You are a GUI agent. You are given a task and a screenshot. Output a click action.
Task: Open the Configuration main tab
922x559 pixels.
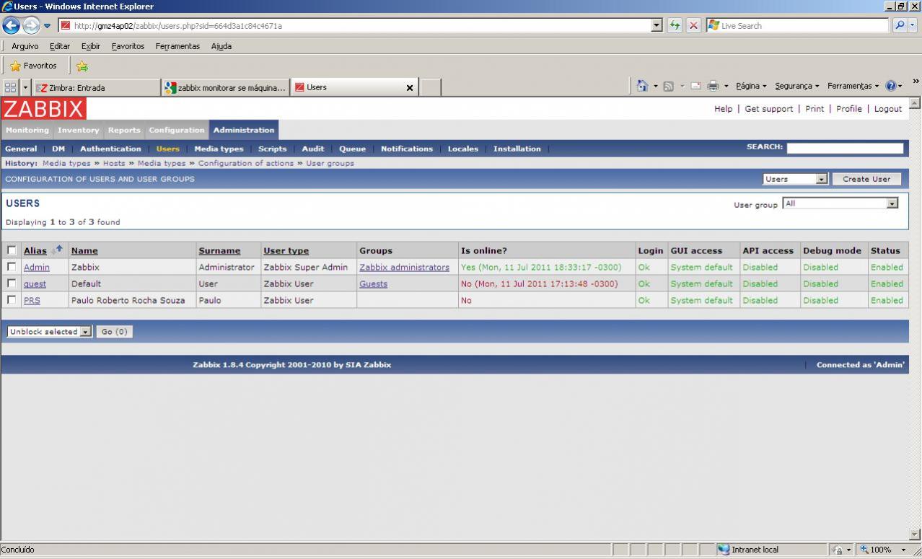[x=177, y=130]
